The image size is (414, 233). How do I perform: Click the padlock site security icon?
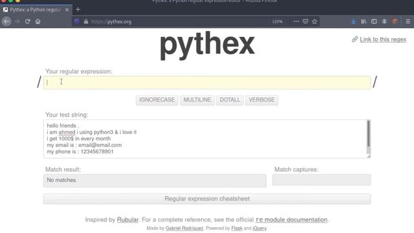[86, 21]
